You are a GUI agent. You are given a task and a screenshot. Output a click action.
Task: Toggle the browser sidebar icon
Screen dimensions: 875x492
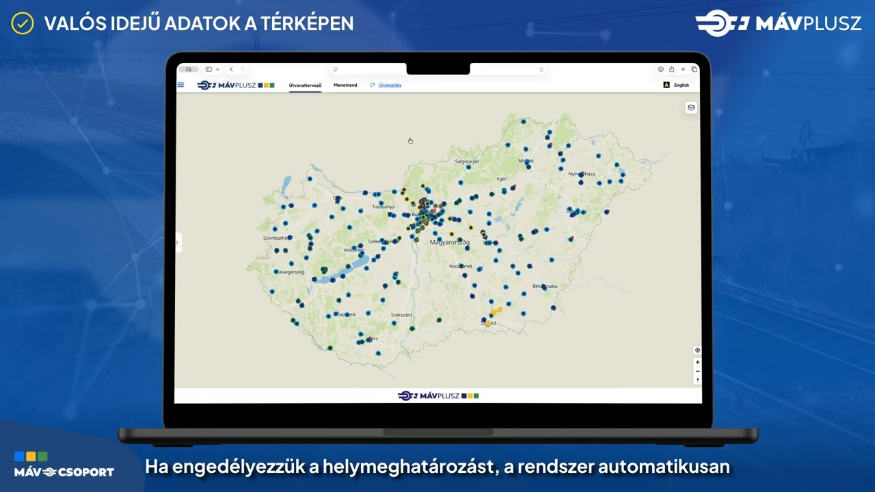(x=208, y=69)
